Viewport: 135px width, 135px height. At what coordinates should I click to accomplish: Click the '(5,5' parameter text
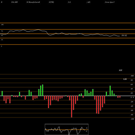tap(69, 2)
